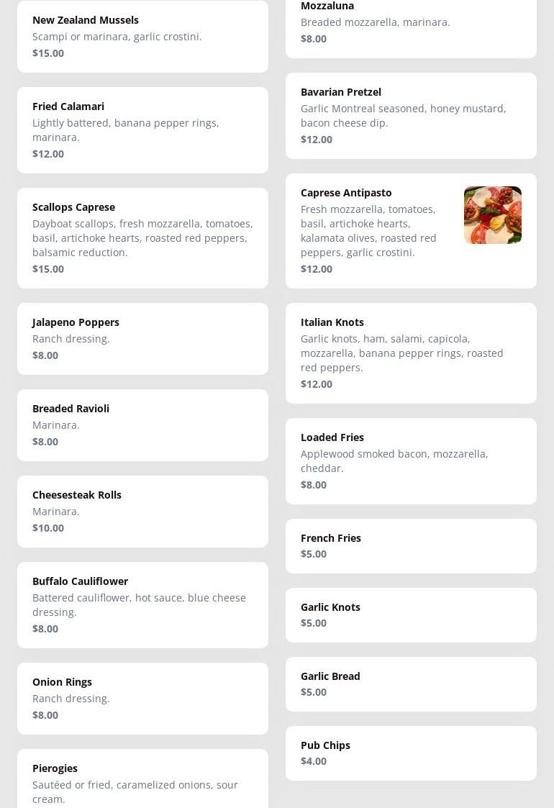Select the Bavarian Pretzel card
This screenshot has width=554, height=808.
click(x=410, y=115)
